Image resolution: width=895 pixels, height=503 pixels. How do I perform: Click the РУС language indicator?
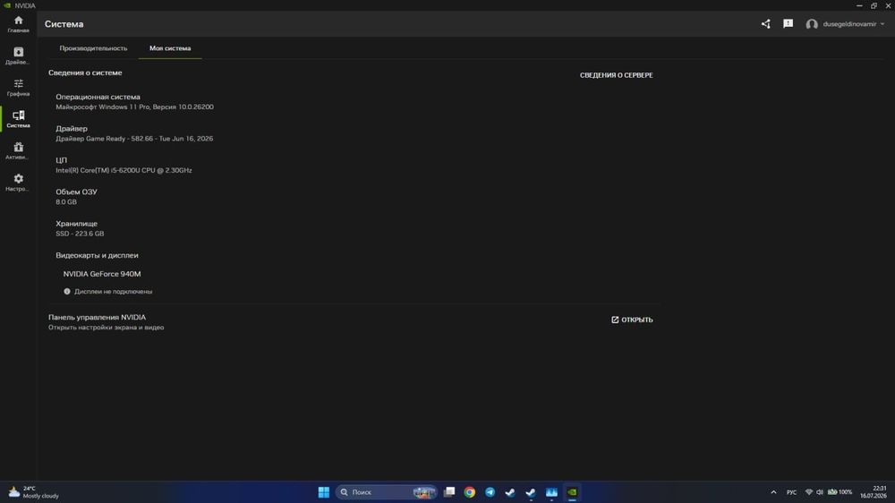[x=791, y=492]
